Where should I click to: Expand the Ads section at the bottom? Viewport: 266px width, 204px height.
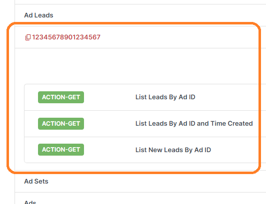coord(30,202)
